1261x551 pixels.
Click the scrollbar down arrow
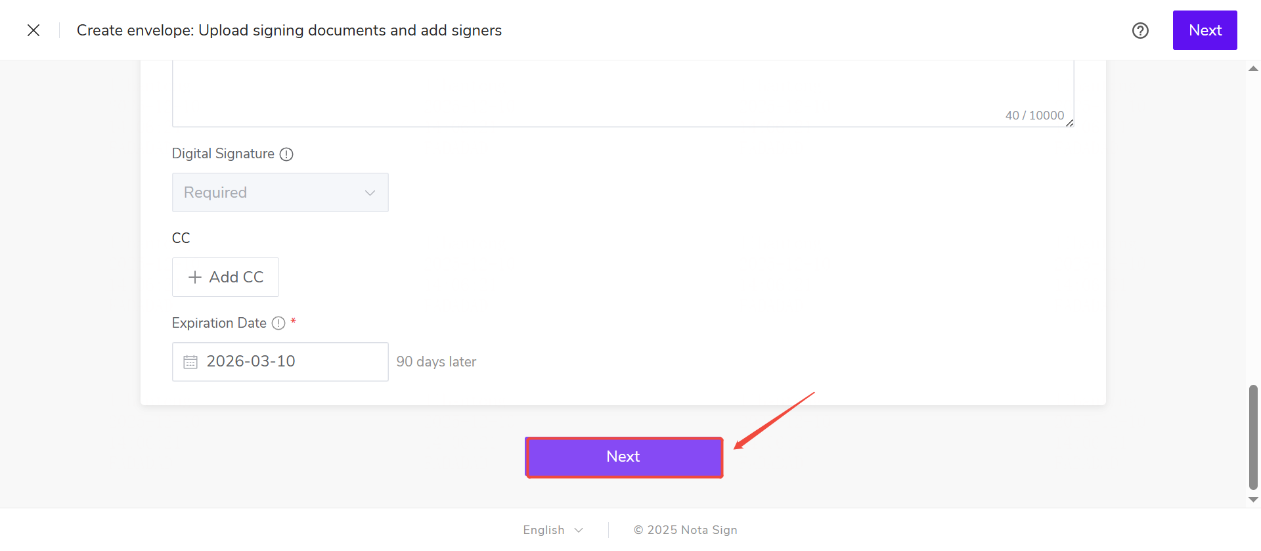click(x=1253, y=500)
